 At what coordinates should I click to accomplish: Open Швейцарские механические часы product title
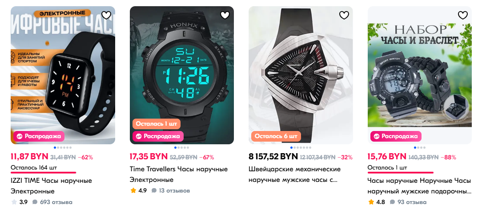click(294, 174)
